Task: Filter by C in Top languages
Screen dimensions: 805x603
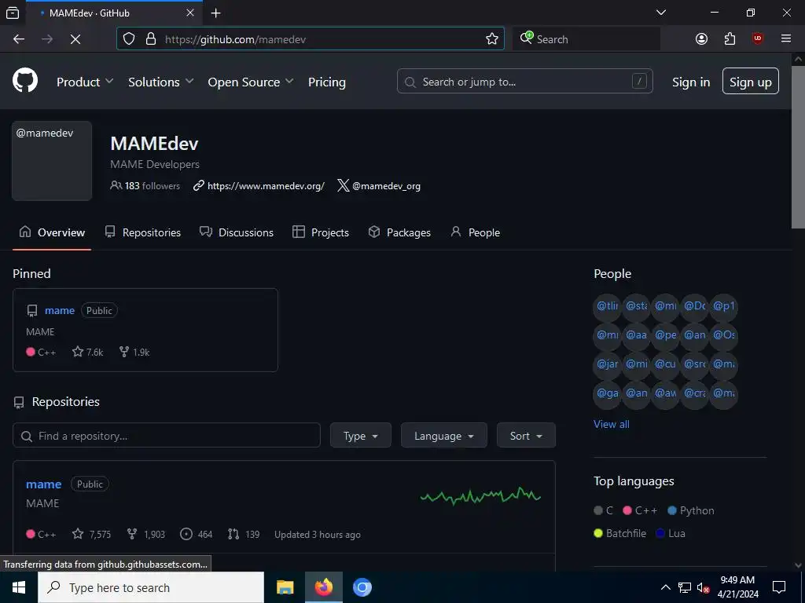Action: coord(603,510)
